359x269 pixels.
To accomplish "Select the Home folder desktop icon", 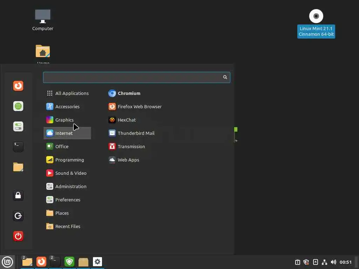I will coord(43,54).
